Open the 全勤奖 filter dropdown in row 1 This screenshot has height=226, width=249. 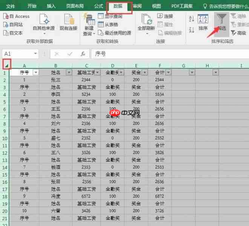(121, 72)
